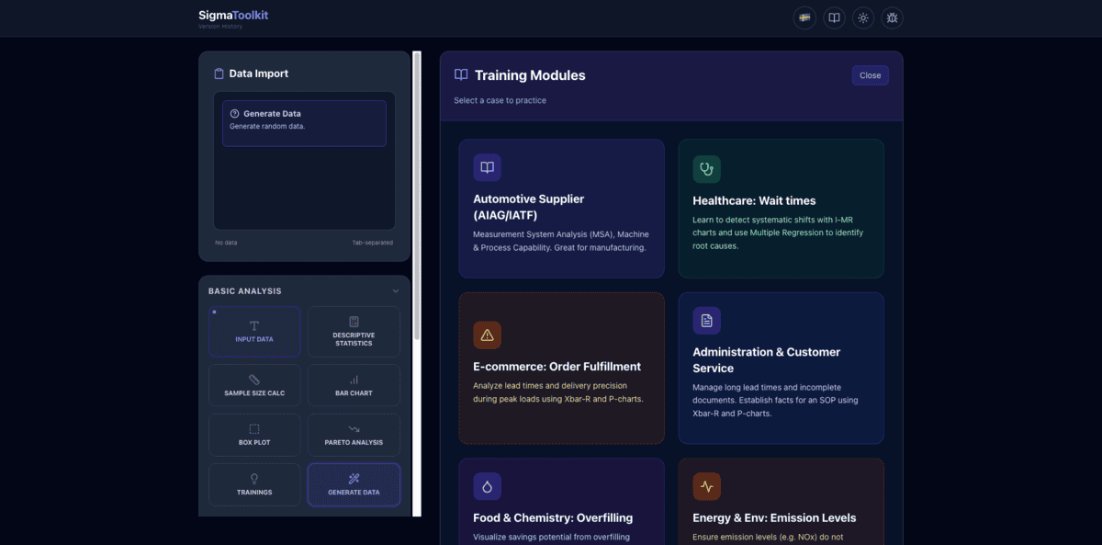The width and height of the screenshot is (1102, 545).
Task: Toggle the sun light-mode icon
Action: (862, 17)
